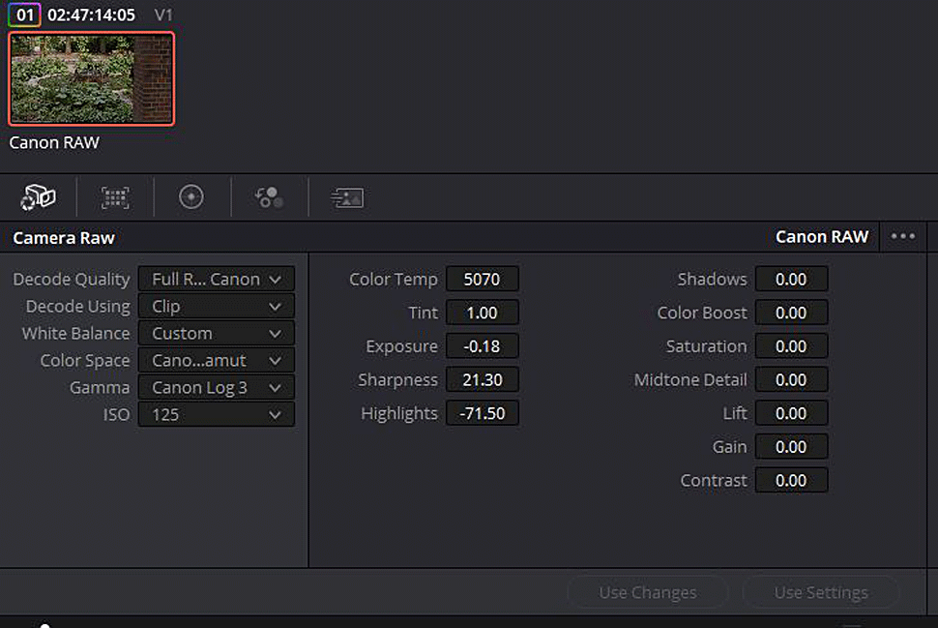This screenshot has width=938, height=628.
Task: Open the White Balance Custom dropdown
Action: 217,334
